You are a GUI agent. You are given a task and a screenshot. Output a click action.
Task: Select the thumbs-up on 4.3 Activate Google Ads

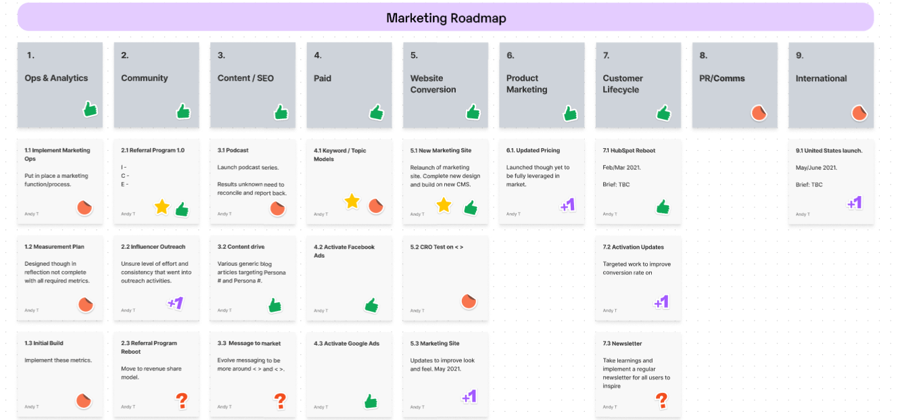371,401
